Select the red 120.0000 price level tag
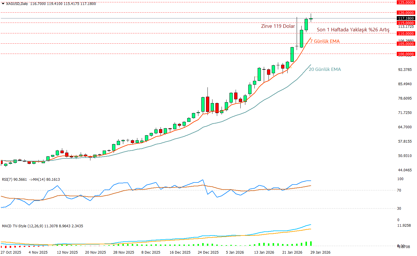417x256 pixels. (x=406, y=13)
